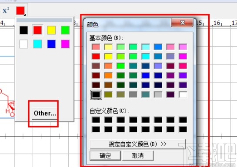The image size is (237, 167).
Task: Select the salmon light-red swatch in 基本颜色
Action: 96,47
